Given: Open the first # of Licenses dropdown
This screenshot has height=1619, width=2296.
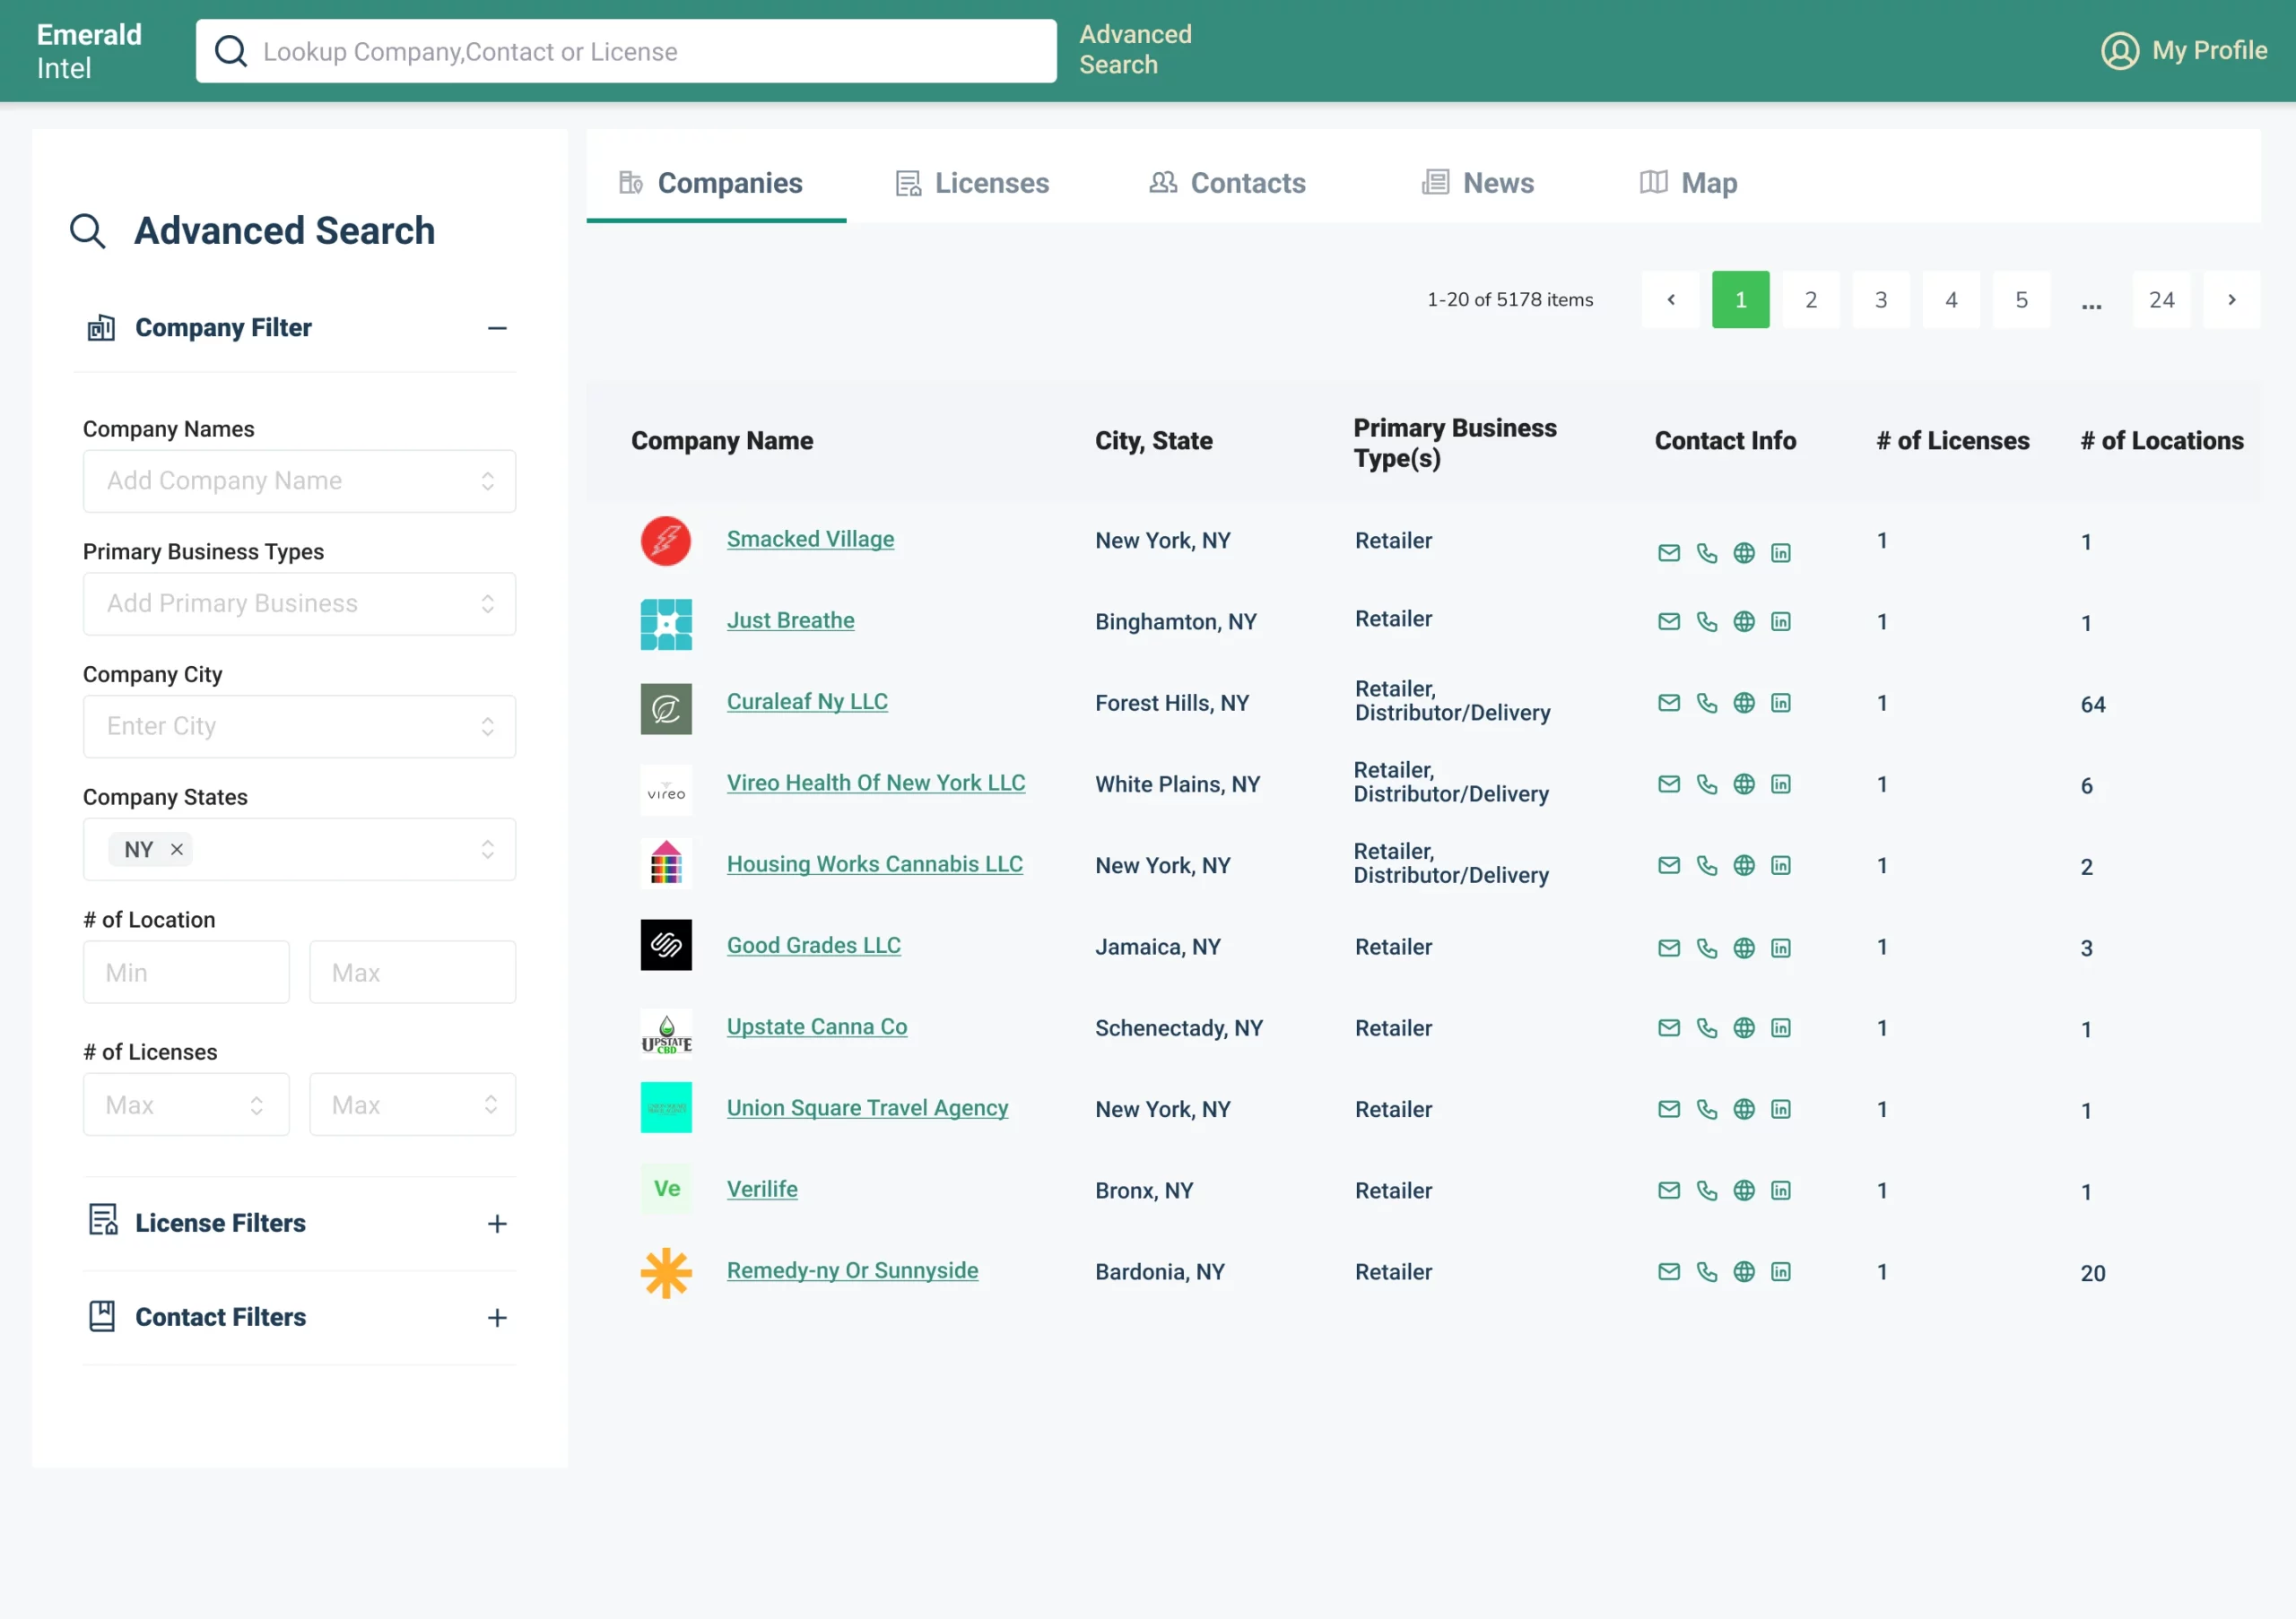Looking at the screenshot, I should click(186, 1105).
